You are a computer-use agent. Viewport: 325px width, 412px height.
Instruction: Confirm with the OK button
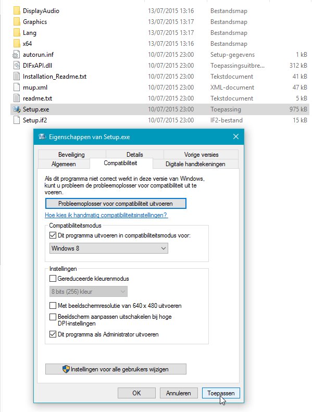click(136, 393)
